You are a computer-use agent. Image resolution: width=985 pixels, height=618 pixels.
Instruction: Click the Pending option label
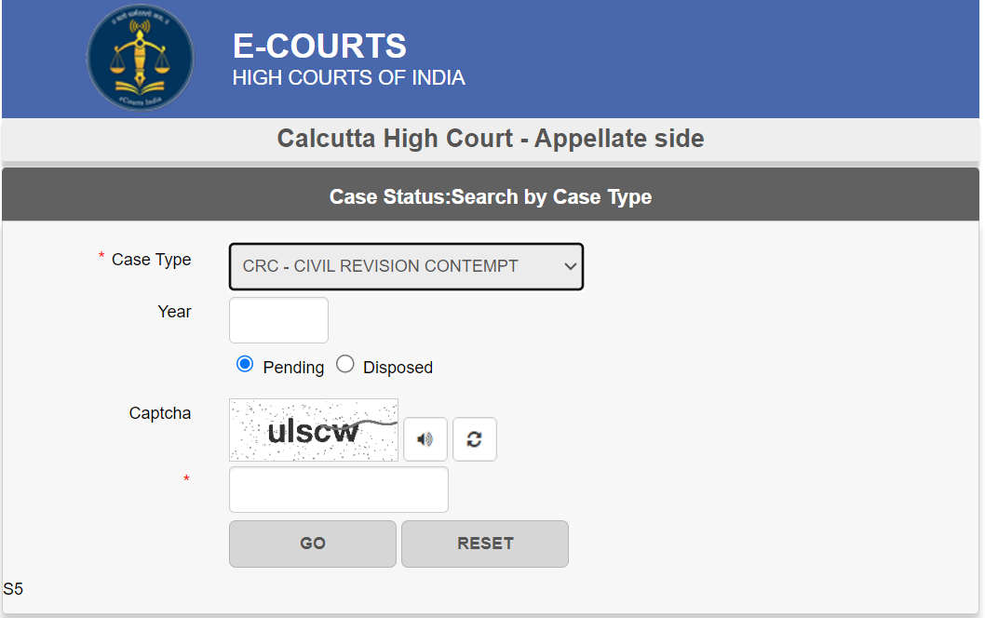pyautogui.click(x=293, y=368)
